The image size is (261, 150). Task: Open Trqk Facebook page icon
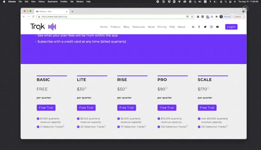pos(199,27)
